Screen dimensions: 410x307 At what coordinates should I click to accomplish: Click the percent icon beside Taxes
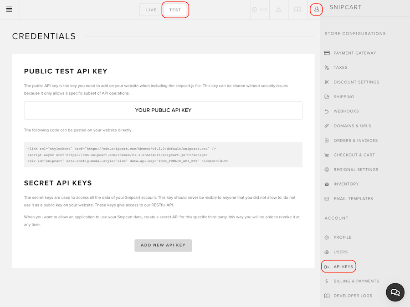pyautogui.click(x=327, y=68)
